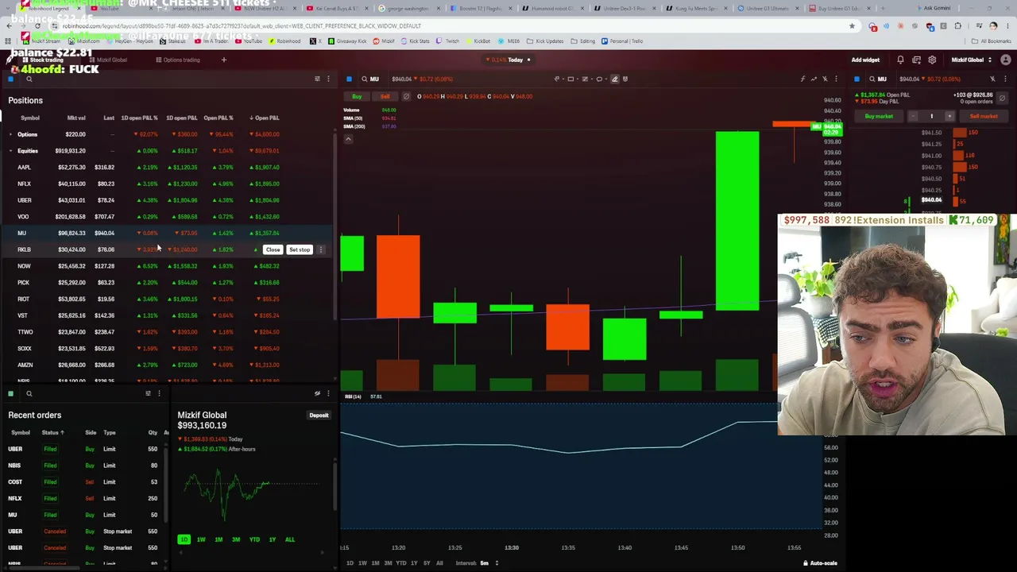Image resolution: width=1017 pixels, height=572 pixels.
Task: Switch account chart to 1W range
Action: pos(201,539)
